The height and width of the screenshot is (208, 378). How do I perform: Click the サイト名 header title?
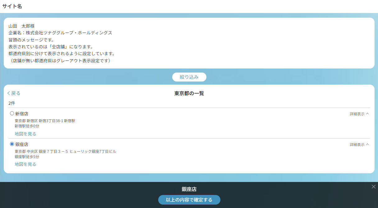[x=12, y=6]
